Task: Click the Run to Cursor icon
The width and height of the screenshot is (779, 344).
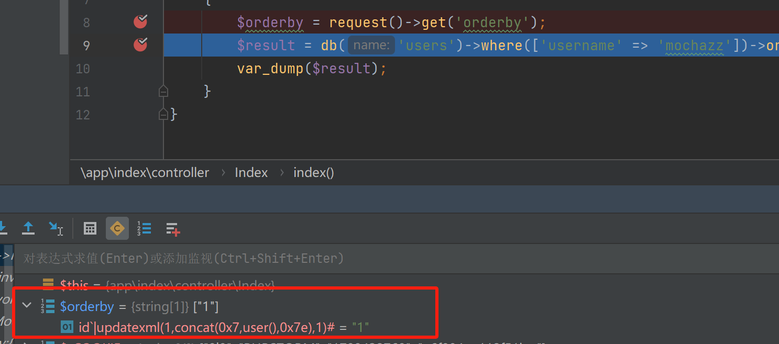Action: pos(56,228)
